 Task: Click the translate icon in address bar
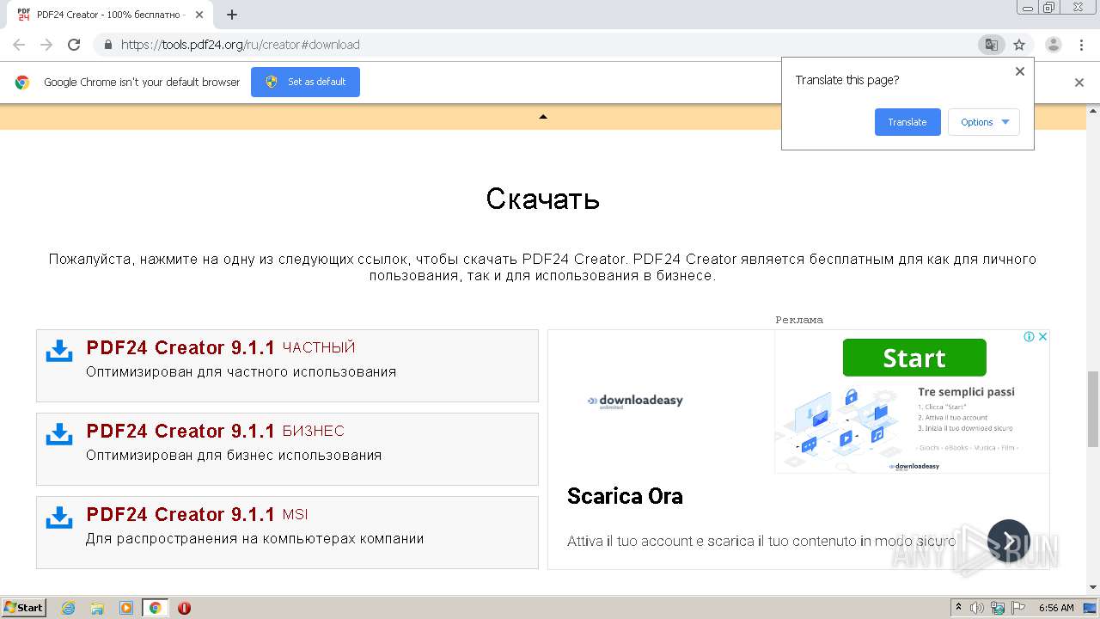992,45
